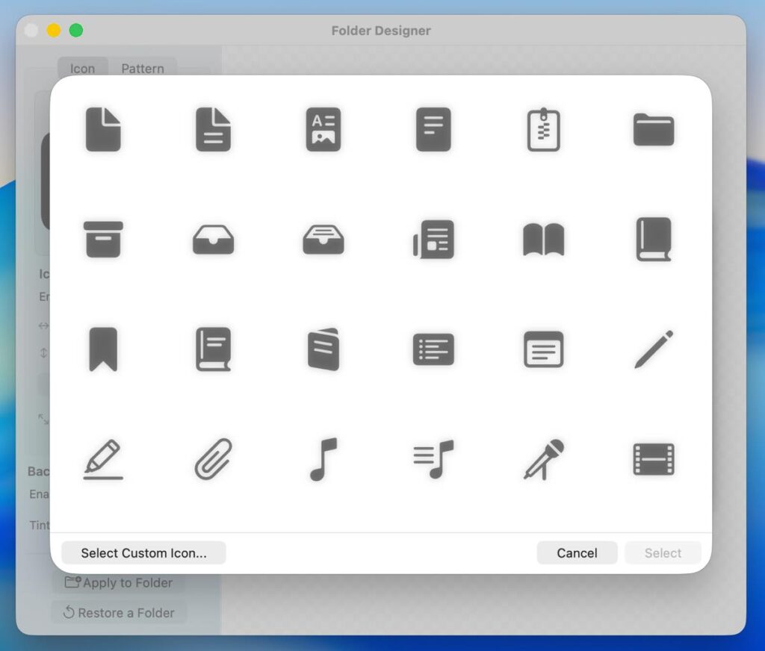Select the blank document icon
The width and height of the screenshot is (765, 651).
pos(103,130)
